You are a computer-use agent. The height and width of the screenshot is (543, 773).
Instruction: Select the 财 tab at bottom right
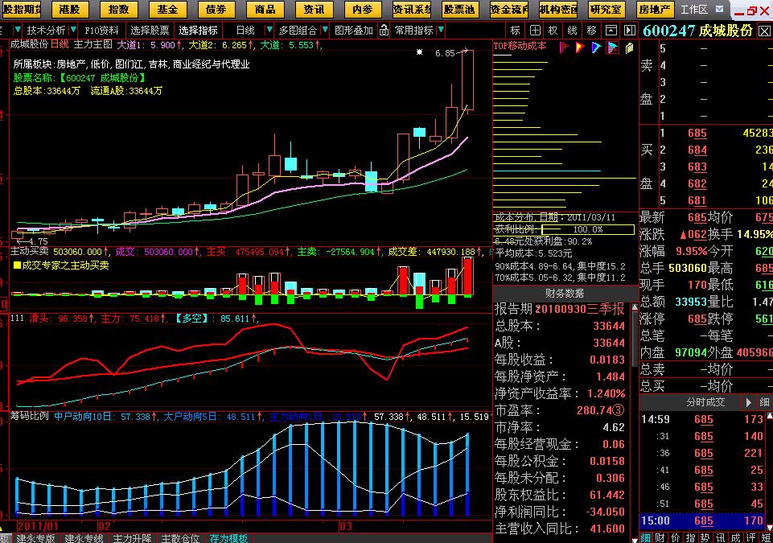point(660,538)
